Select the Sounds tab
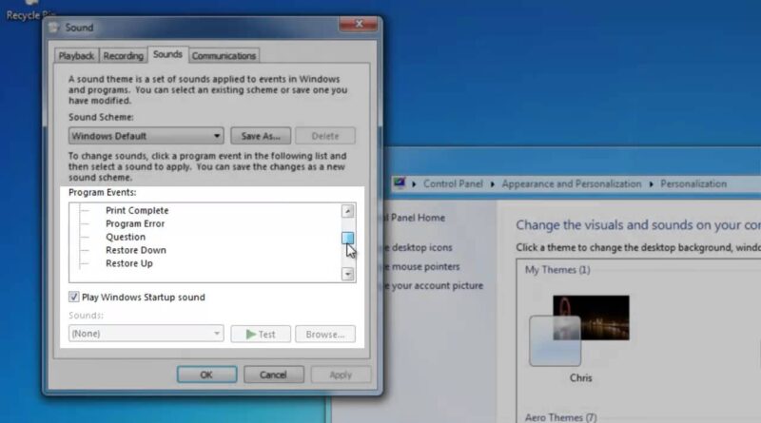 [x=167, y=54]
